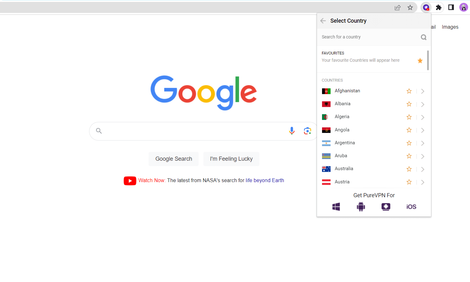Favourite Australia with its star

[x=409, y=169]
